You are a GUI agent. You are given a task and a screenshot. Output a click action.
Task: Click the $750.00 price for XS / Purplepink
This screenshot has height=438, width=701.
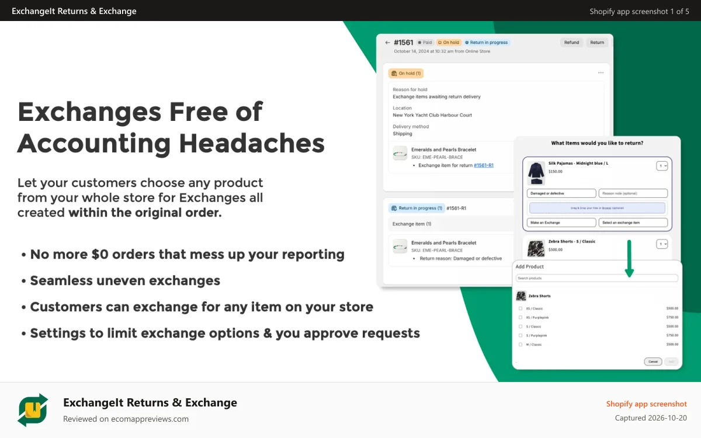point(672,317)
